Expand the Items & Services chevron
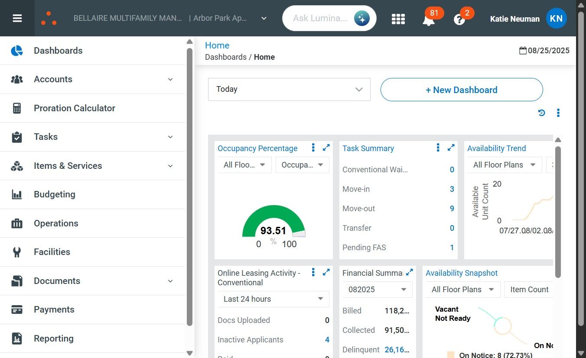 [x=170, y=166]
